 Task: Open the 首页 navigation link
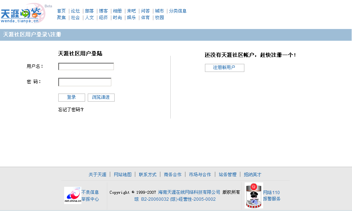[x=61, y=11]
